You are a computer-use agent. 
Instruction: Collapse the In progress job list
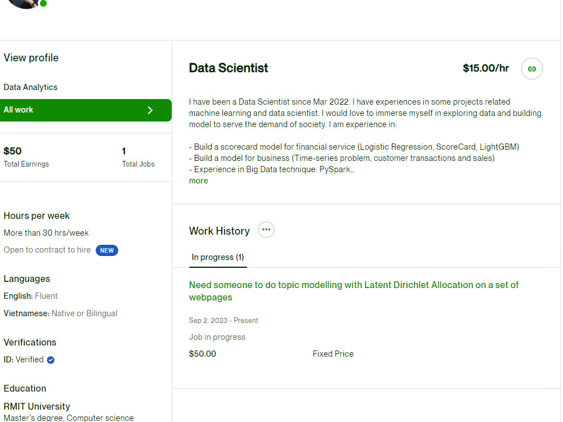[217, 257]
